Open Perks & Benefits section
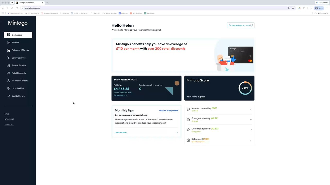This screenshot has width=330, height=185. pos(18,65)
